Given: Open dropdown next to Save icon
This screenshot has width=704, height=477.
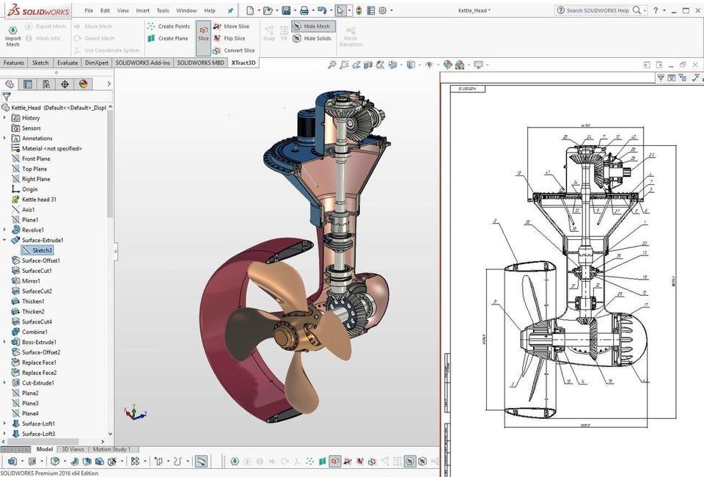Looking at the screenshot, I should point(294,10).
